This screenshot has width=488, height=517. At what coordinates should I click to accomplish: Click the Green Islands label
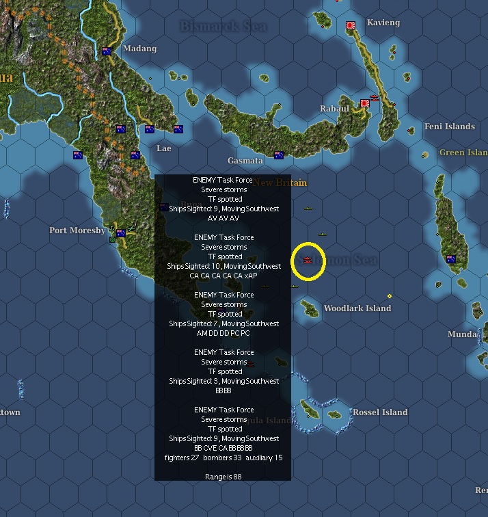[x=463, y=153]
